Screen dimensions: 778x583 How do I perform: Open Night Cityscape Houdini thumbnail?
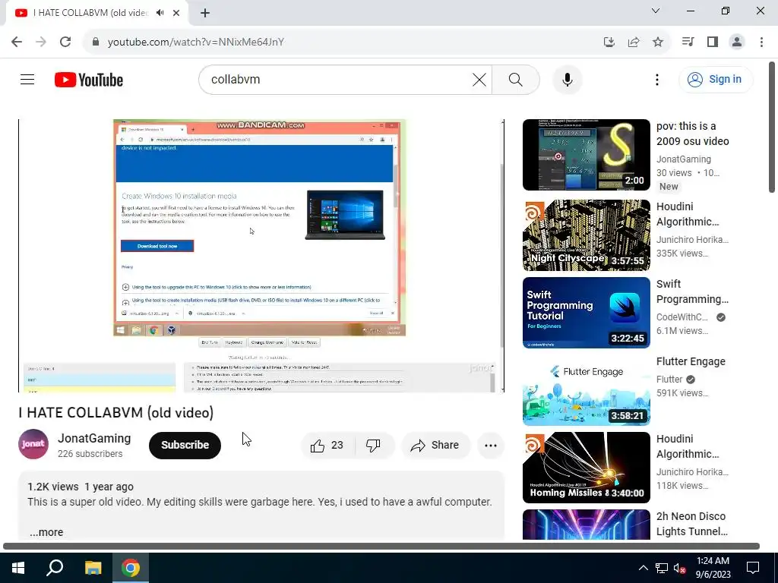tap(586, 235)
